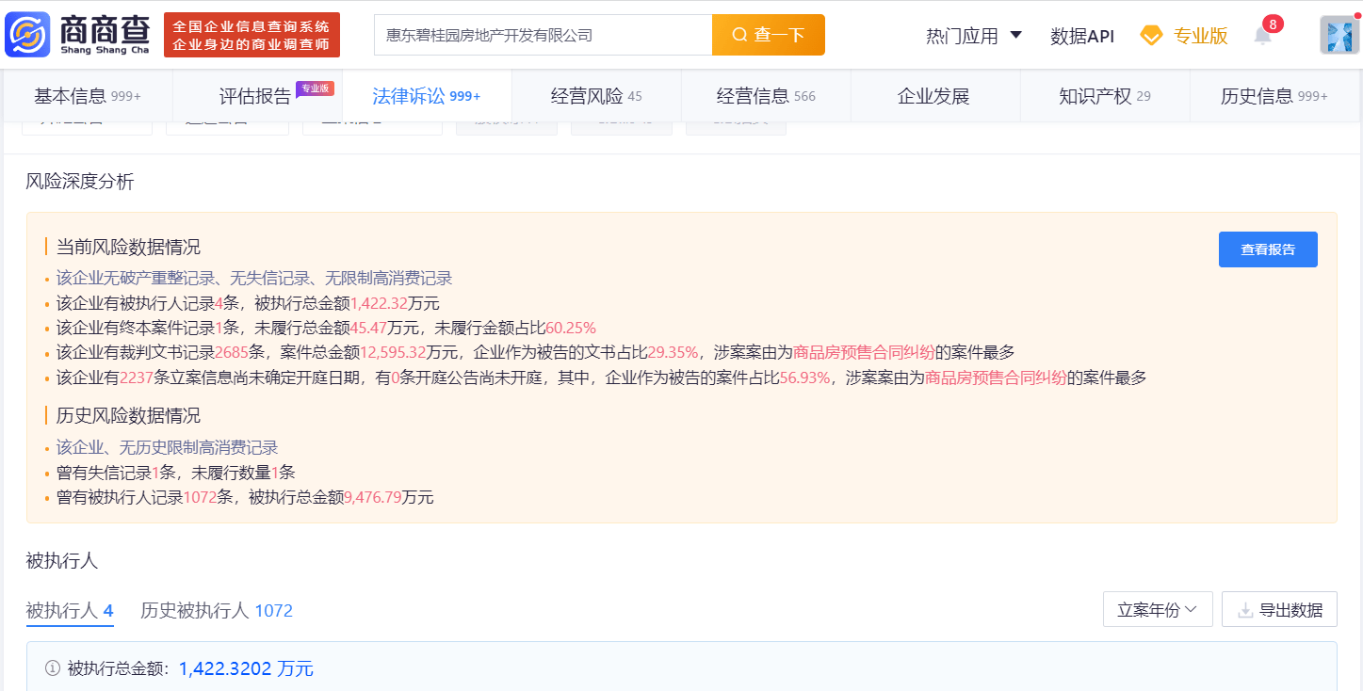Click the percentage 60.25%
Image resolution: width=1363 pixels, height=691 pixels.
pyautogui.click(x=571, y=328)
